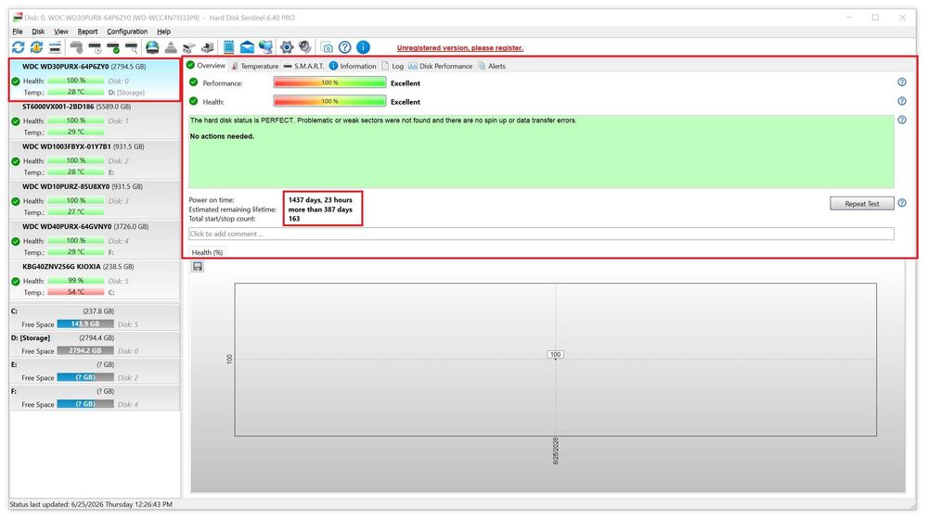Switch to the S.M.A.R.T. tab
This screenshot has height=519, width=928.
pos(304,66)
